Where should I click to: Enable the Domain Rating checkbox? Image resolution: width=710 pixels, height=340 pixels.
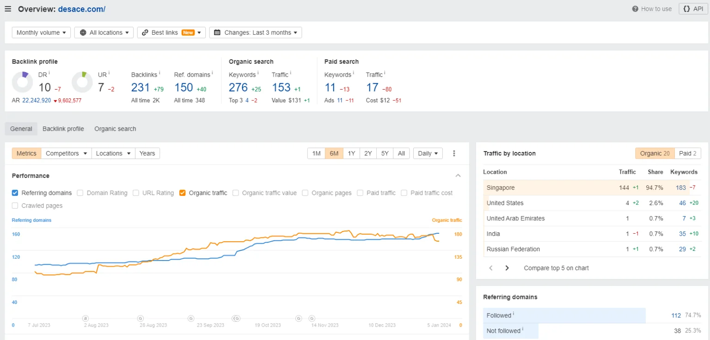(80, 193)
